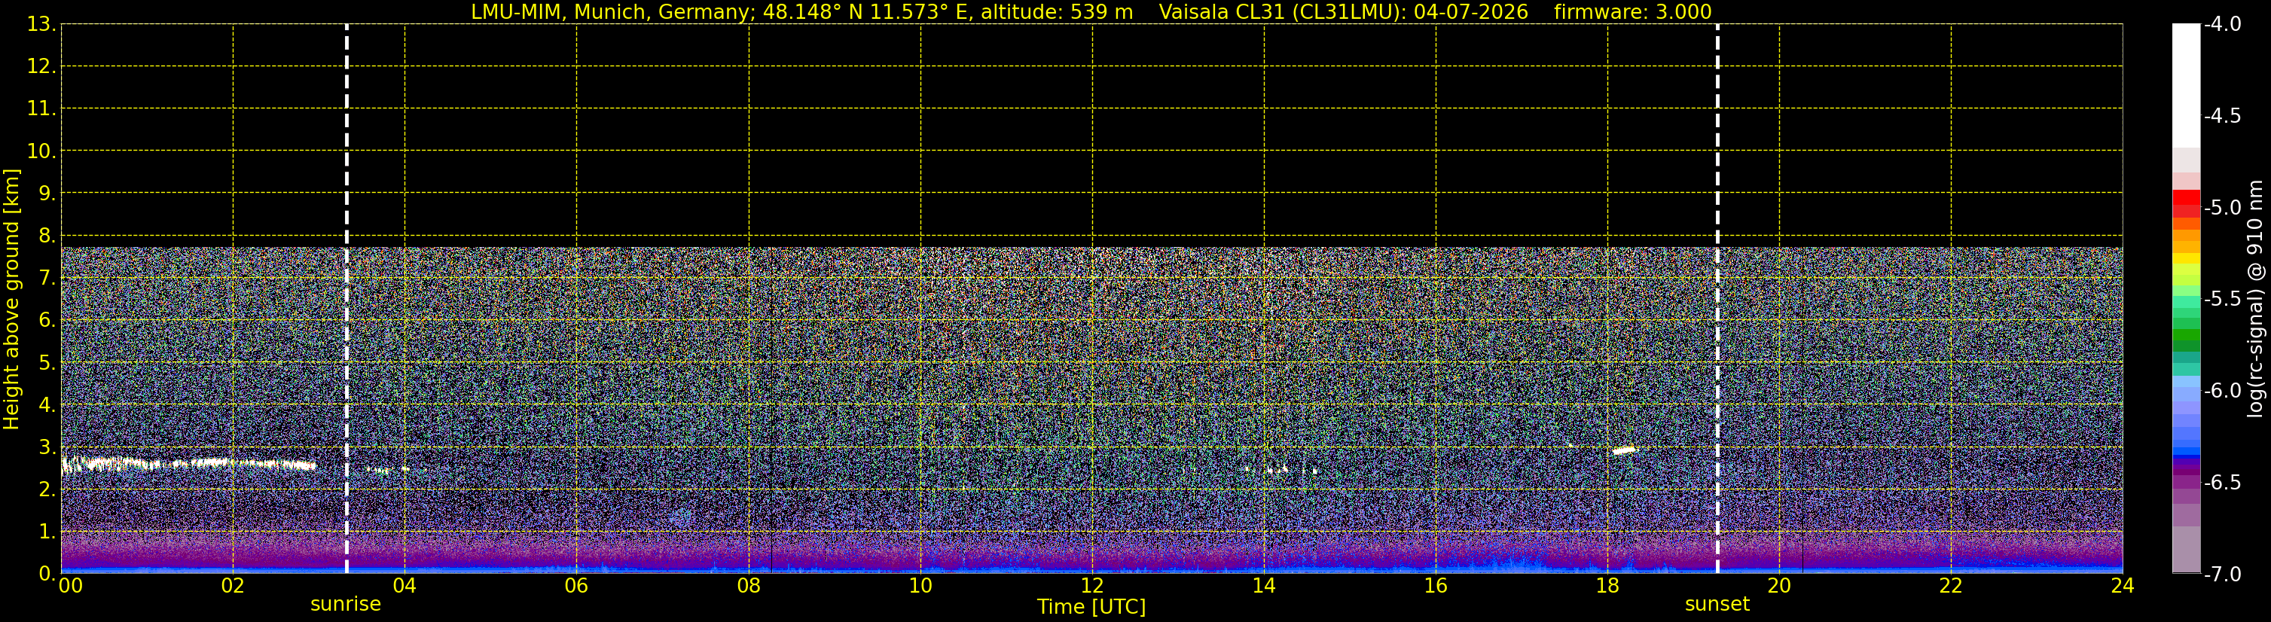
Task: Click the purple colorbar segment near -6.5
Action: pyautogui.click(x=2185, y=482)
